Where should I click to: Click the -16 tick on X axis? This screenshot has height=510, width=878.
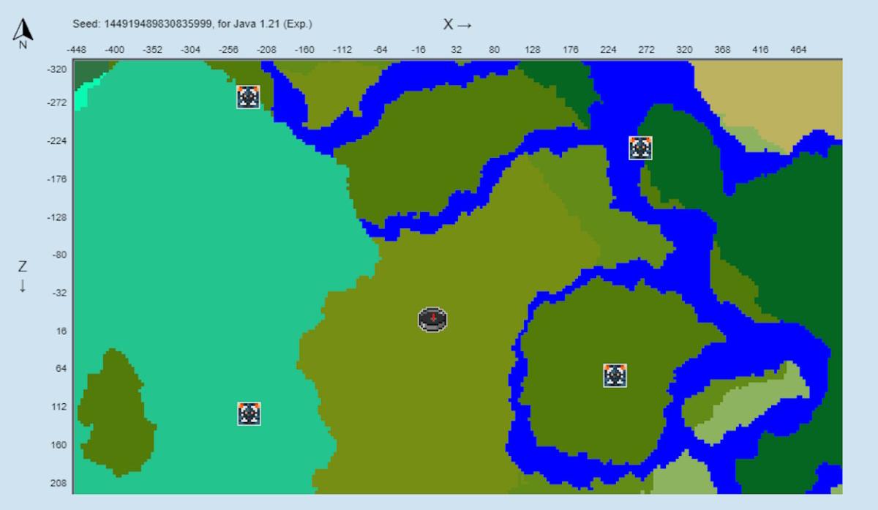click(x=419, y=50)
